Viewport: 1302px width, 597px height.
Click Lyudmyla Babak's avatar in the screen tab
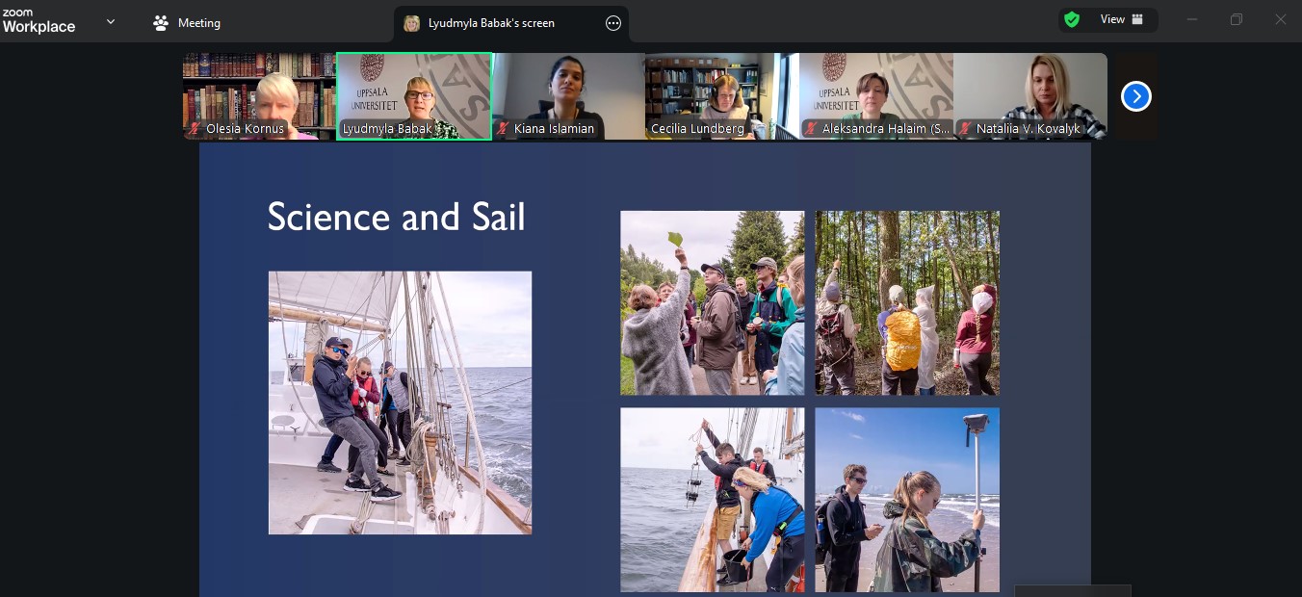pos(412,23)
